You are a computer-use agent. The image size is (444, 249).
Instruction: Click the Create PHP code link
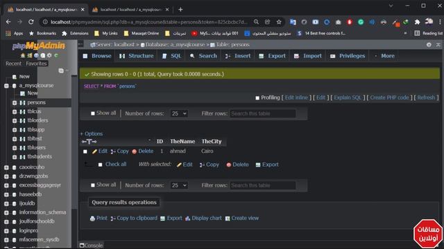point(389,98)
